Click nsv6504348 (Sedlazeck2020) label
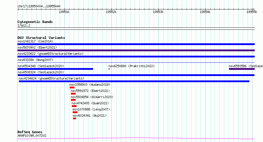The width and height of the screenshot is (263, 142). click(x=41, y=66)
